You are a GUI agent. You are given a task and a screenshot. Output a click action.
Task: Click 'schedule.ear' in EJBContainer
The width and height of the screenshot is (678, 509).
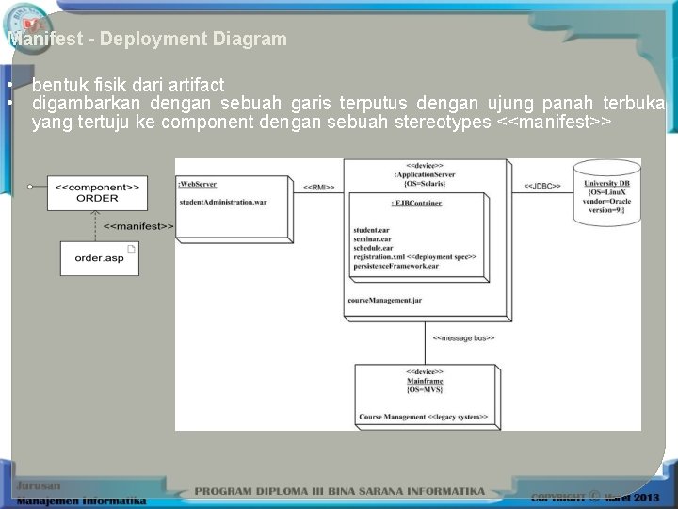[x=373, y=248]
